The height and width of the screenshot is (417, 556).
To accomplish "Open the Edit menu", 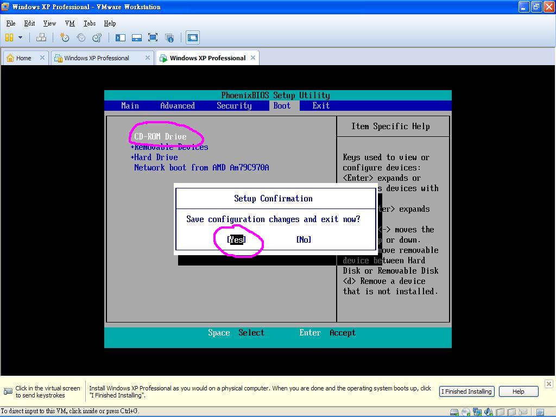I will click(x=29, y=23).
